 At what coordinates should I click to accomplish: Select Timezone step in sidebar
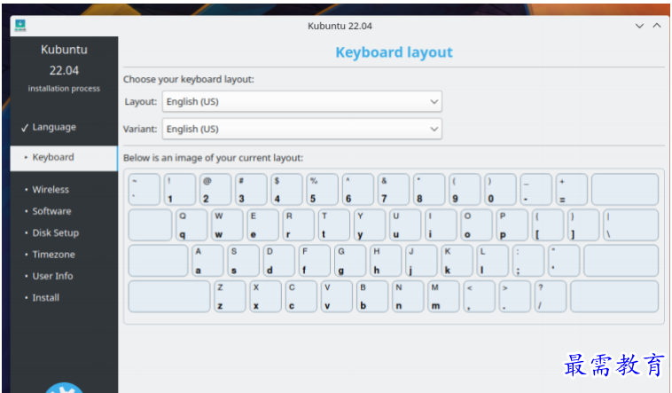53,255
